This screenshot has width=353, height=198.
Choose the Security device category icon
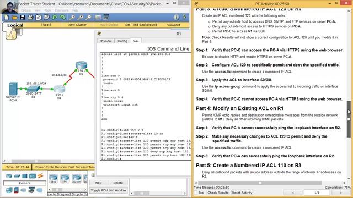coord(16,190)
